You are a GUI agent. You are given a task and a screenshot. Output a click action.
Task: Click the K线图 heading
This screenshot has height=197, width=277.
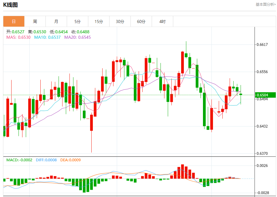tap(10, 5)
